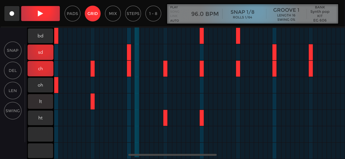
Task: Select the ch closed hi-hat track pad
Action: point(40,69)
